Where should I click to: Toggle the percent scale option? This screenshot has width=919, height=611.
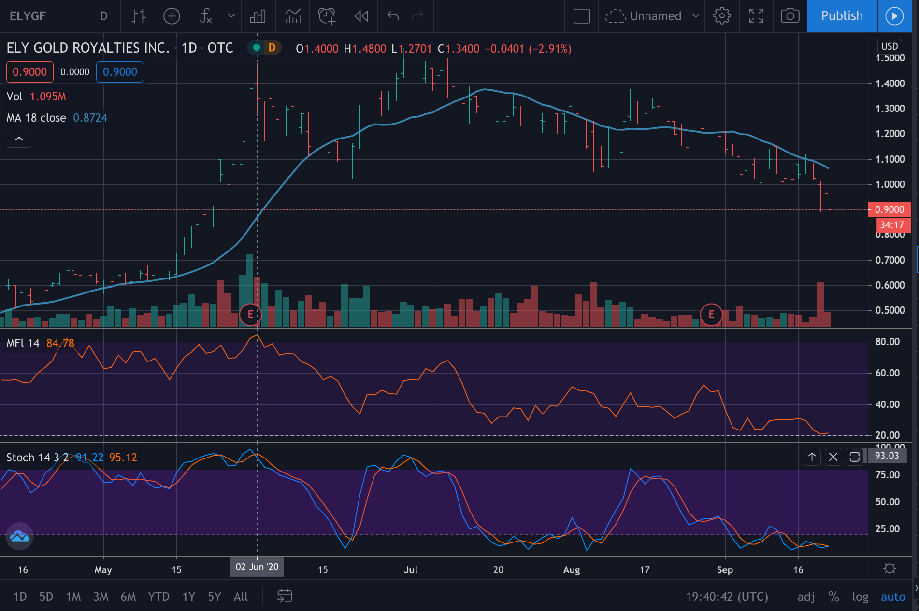(x=833, y=597)
